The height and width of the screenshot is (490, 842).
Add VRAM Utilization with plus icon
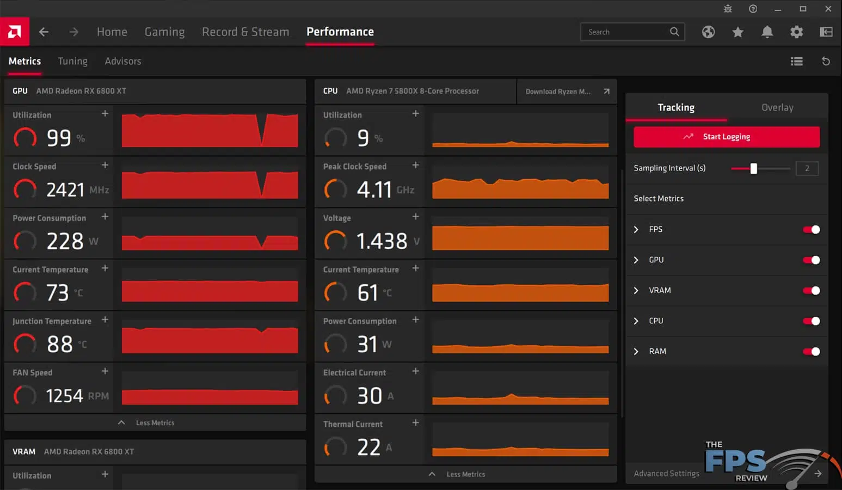point(105,474)
